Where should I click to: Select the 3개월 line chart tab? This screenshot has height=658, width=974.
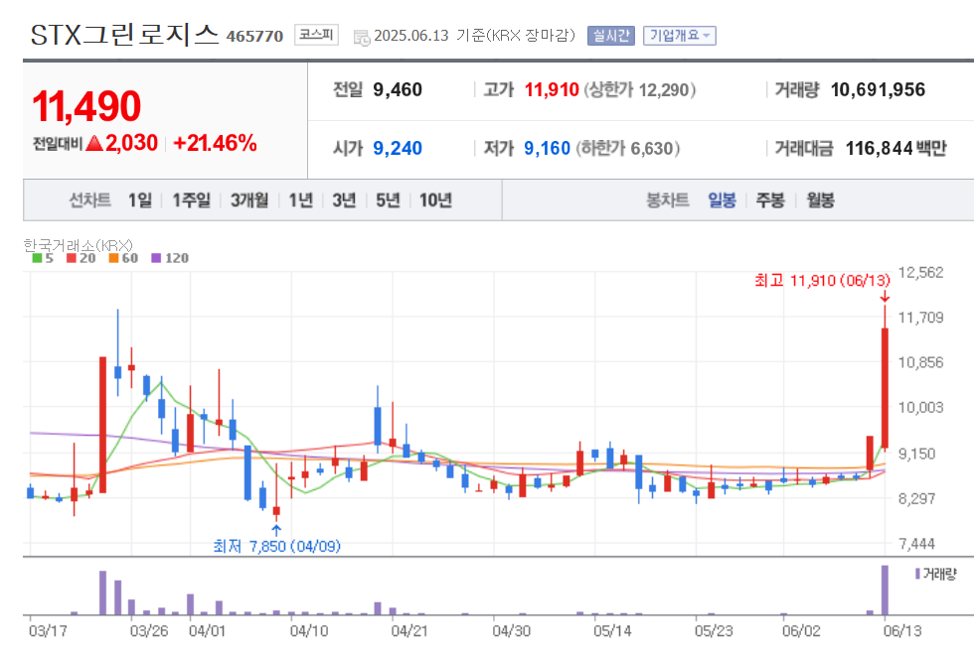click(249, 200)
